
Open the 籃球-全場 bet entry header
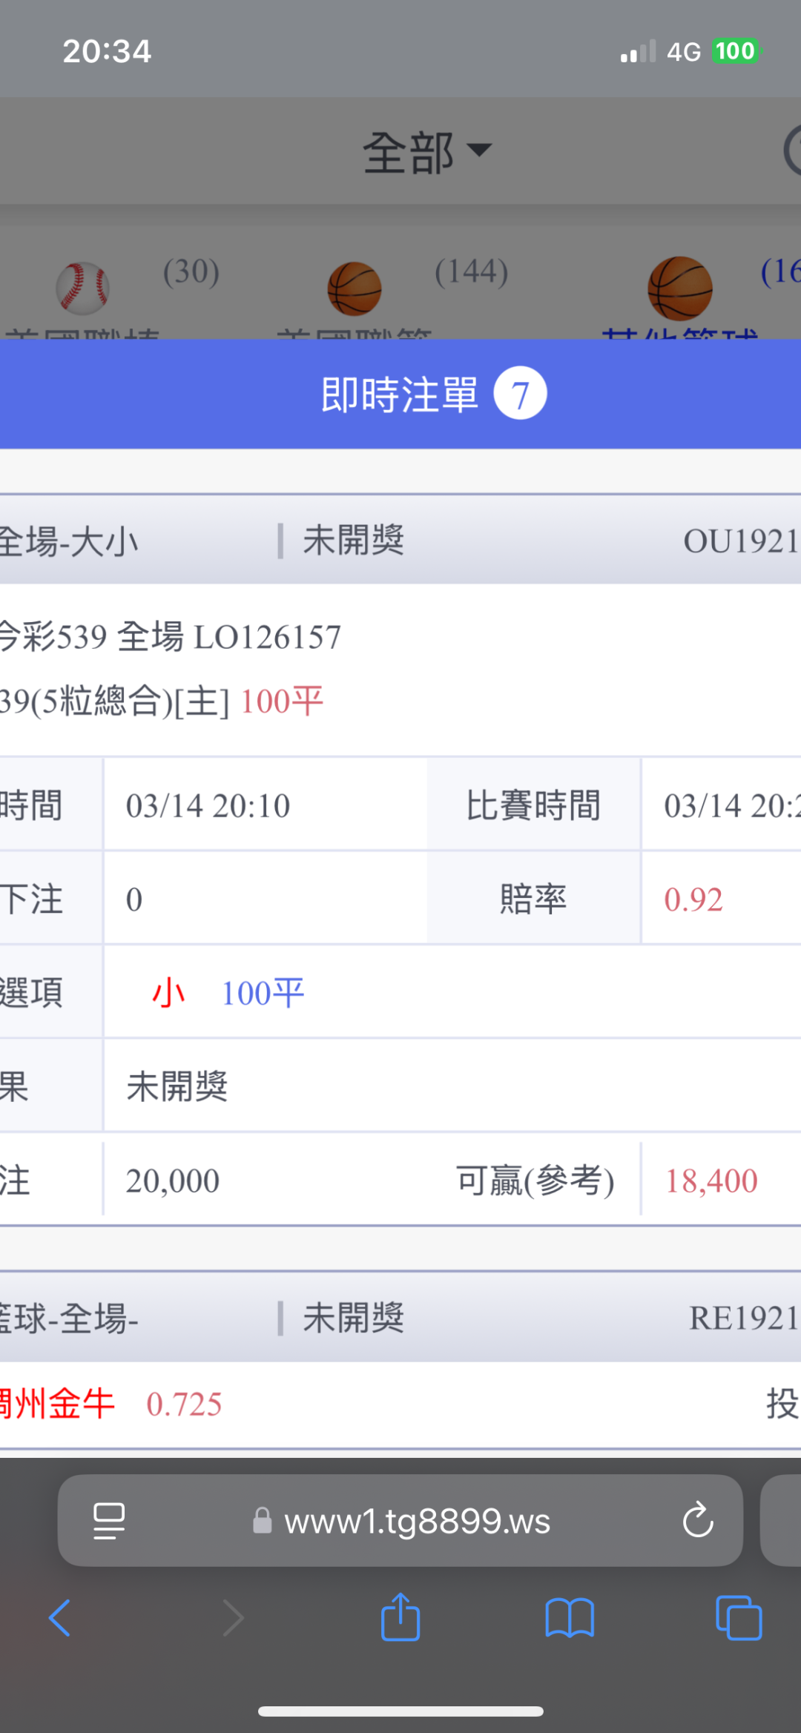pyautogui.click(x=70, y=1318)
